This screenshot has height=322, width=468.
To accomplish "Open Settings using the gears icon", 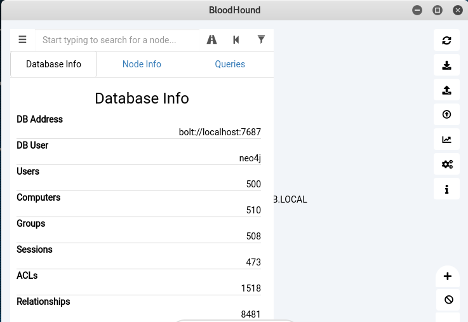I will (447, 164).
